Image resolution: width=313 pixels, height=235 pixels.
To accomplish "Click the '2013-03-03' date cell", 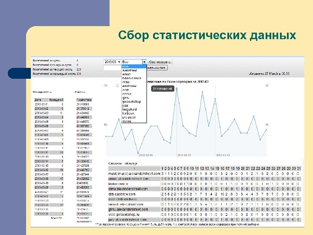I will point(41,113).
